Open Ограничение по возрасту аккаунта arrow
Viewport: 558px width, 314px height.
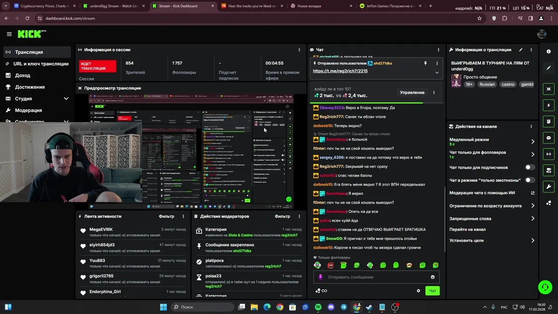[x=533, y=206]
